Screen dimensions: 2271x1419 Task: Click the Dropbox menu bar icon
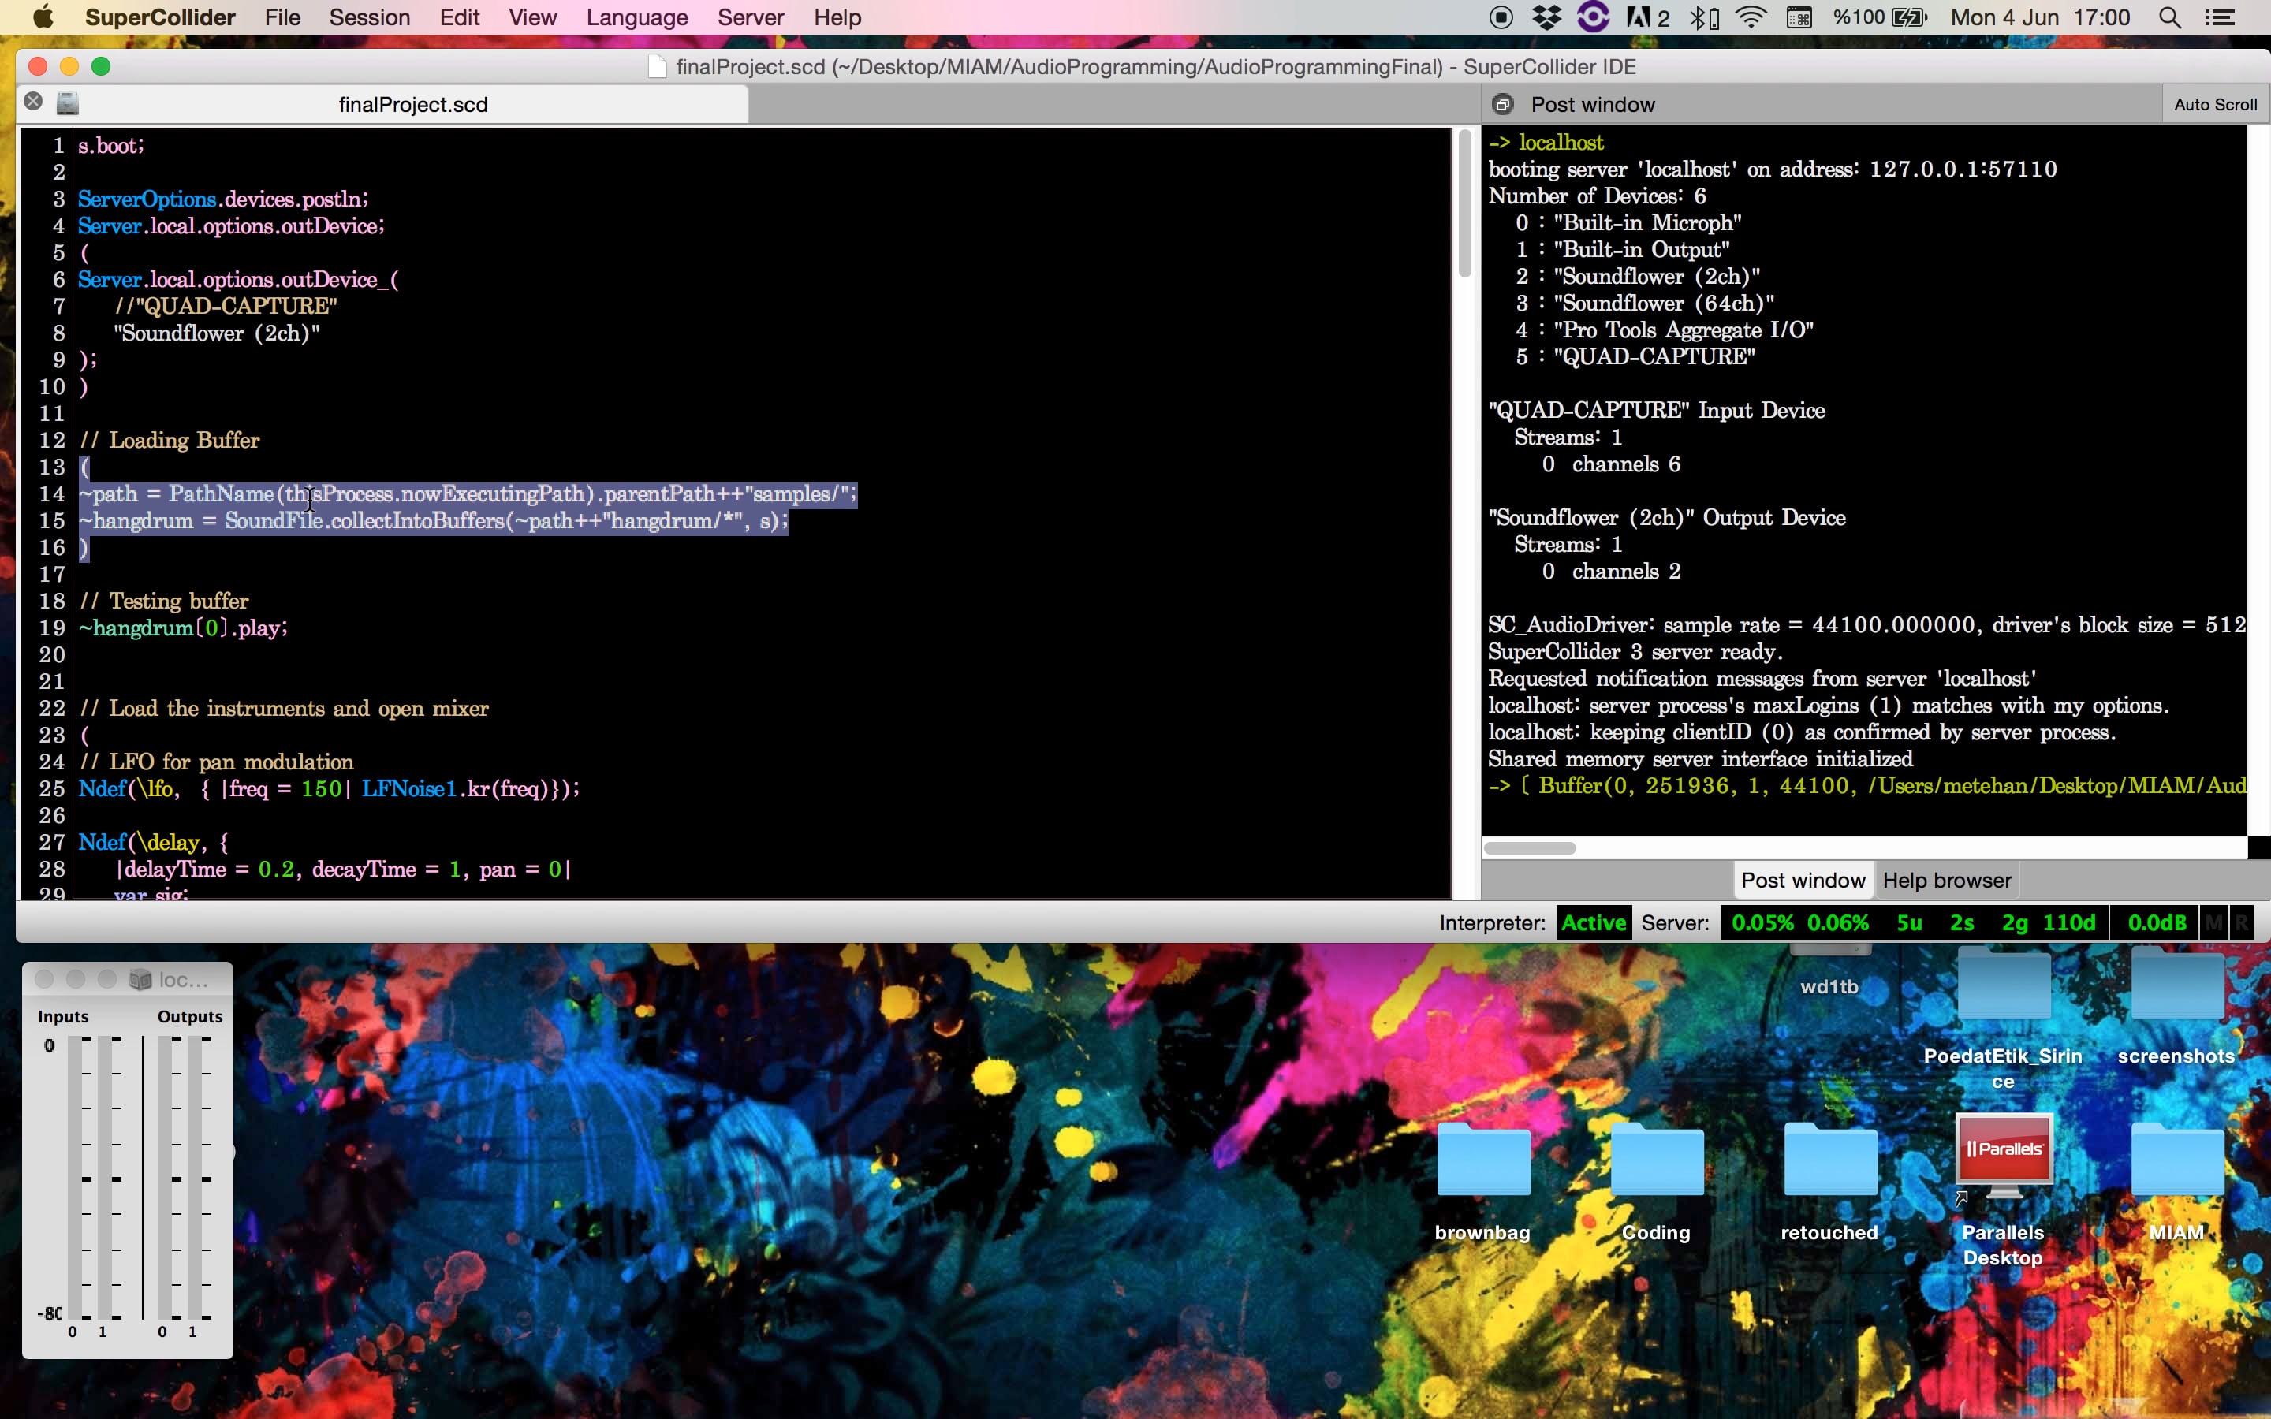(x=1546, y=17)
